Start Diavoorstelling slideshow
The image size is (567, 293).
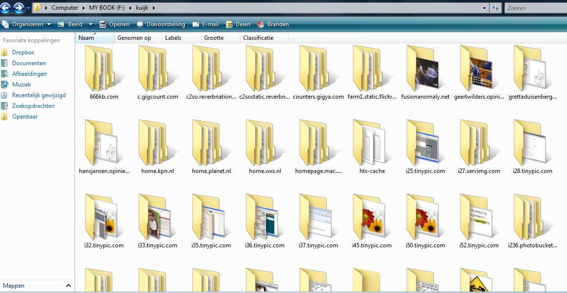[x=161, y=24]
